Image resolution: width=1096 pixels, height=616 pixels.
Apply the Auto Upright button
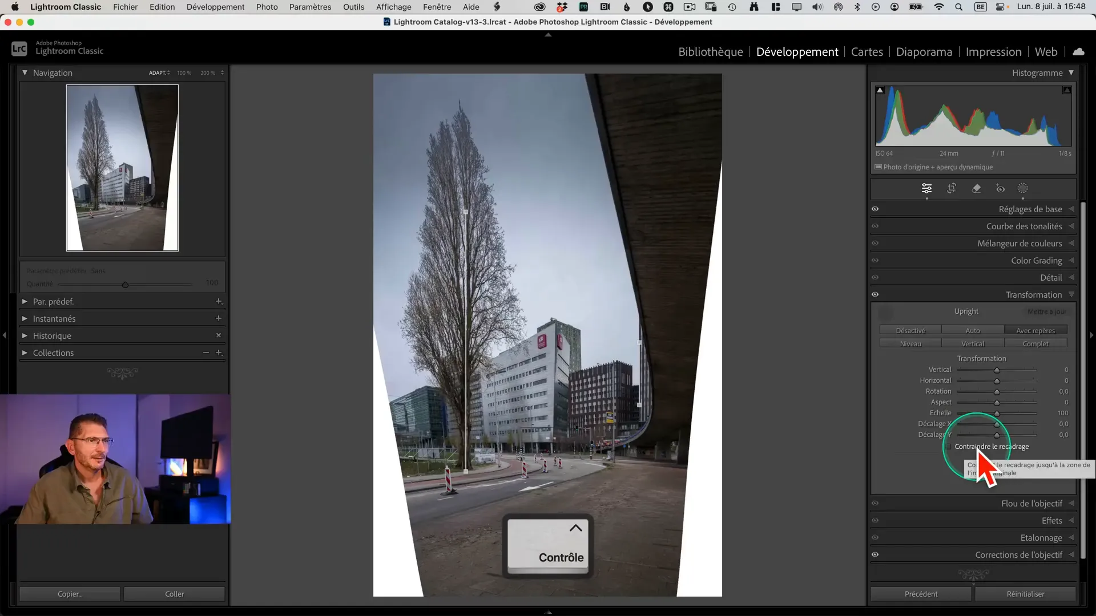pos(972,330)
